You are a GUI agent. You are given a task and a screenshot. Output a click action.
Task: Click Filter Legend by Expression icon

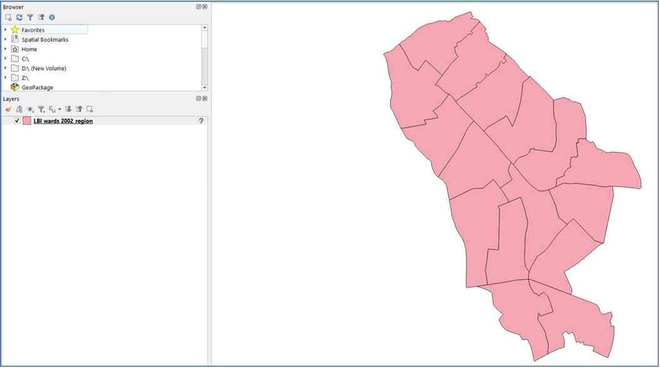[x=52, y=109]
